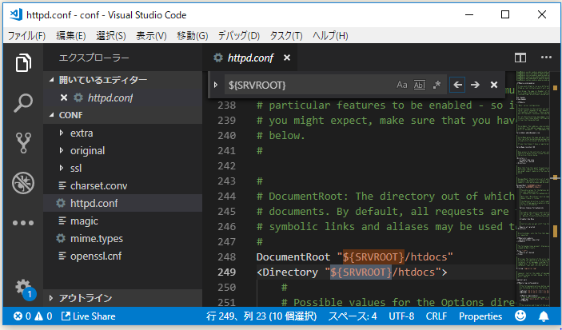This screenshot has height=330, width=562.
Task: Open openssl.cnf file
Action: click(123, 256)
